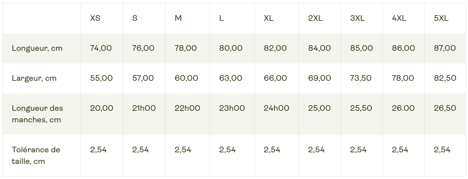Click the XS size column header

(x=95, y=18)
